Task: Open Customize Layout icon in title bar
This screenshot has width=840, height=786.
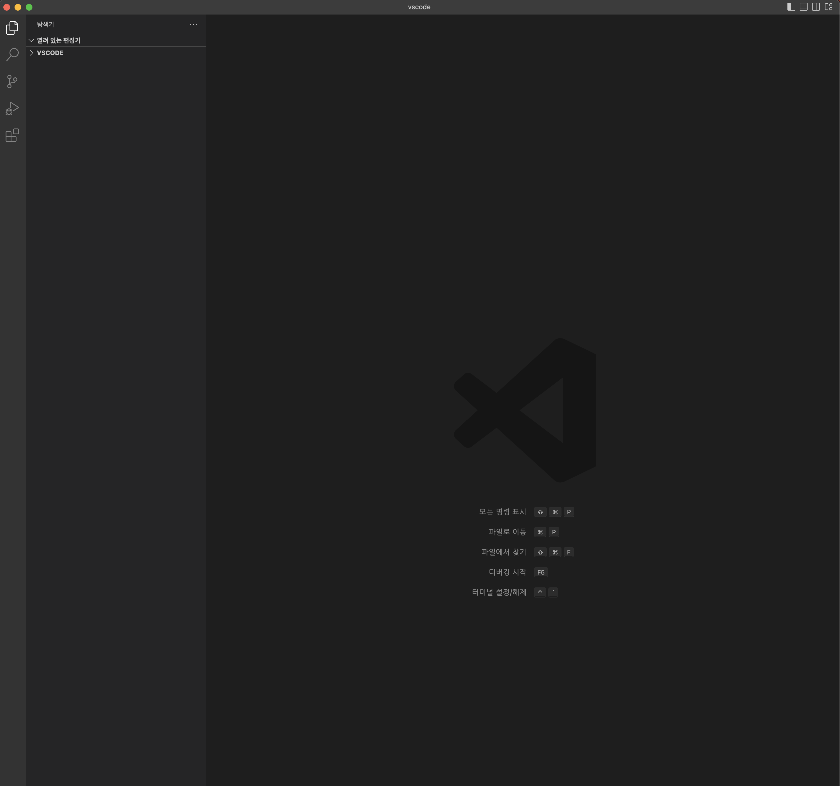Action: [828, 7]
